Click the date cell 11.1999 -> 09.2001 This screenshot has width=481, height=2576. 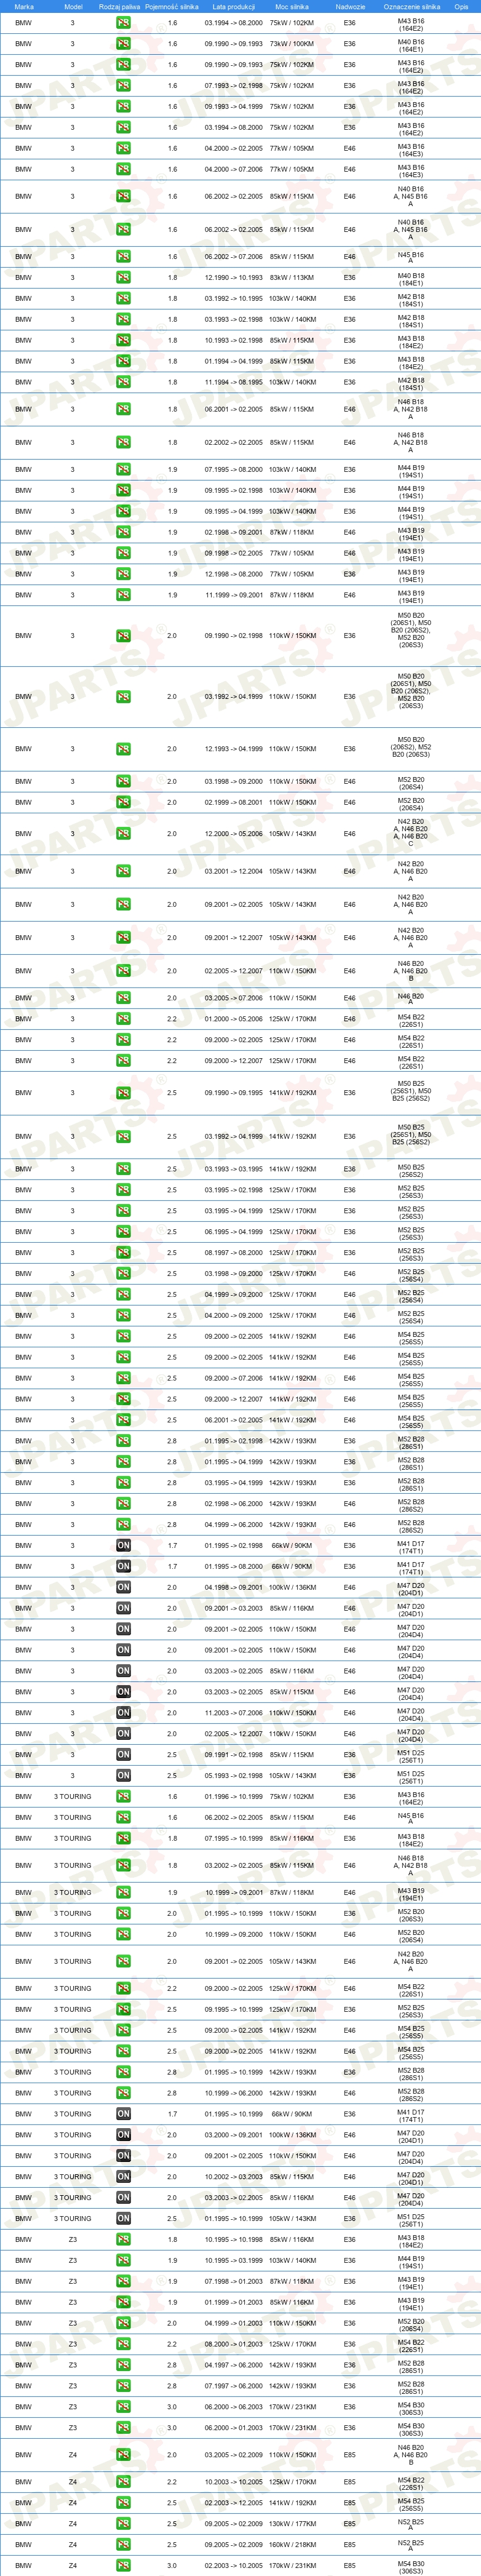coord(234,595)
